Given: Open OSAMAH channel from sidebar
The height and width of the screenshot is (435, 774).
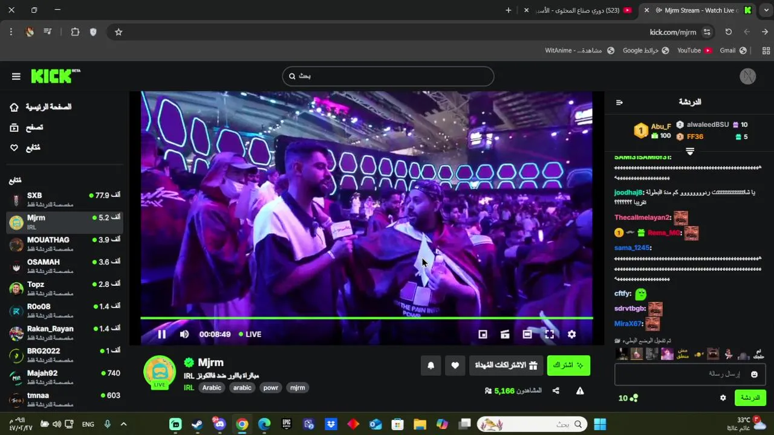Looking at the screenshot, I should [64, 266].
